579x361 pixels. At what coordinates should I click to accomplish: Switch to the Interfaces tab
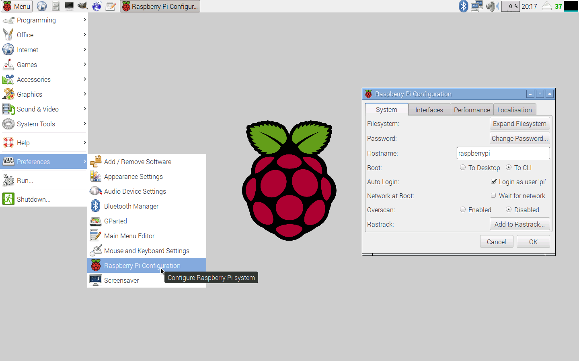click(429, 110)
